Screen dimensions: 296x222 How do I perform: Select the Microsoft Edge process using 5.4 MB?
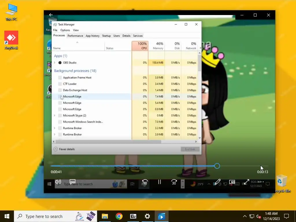pos(125,103)
